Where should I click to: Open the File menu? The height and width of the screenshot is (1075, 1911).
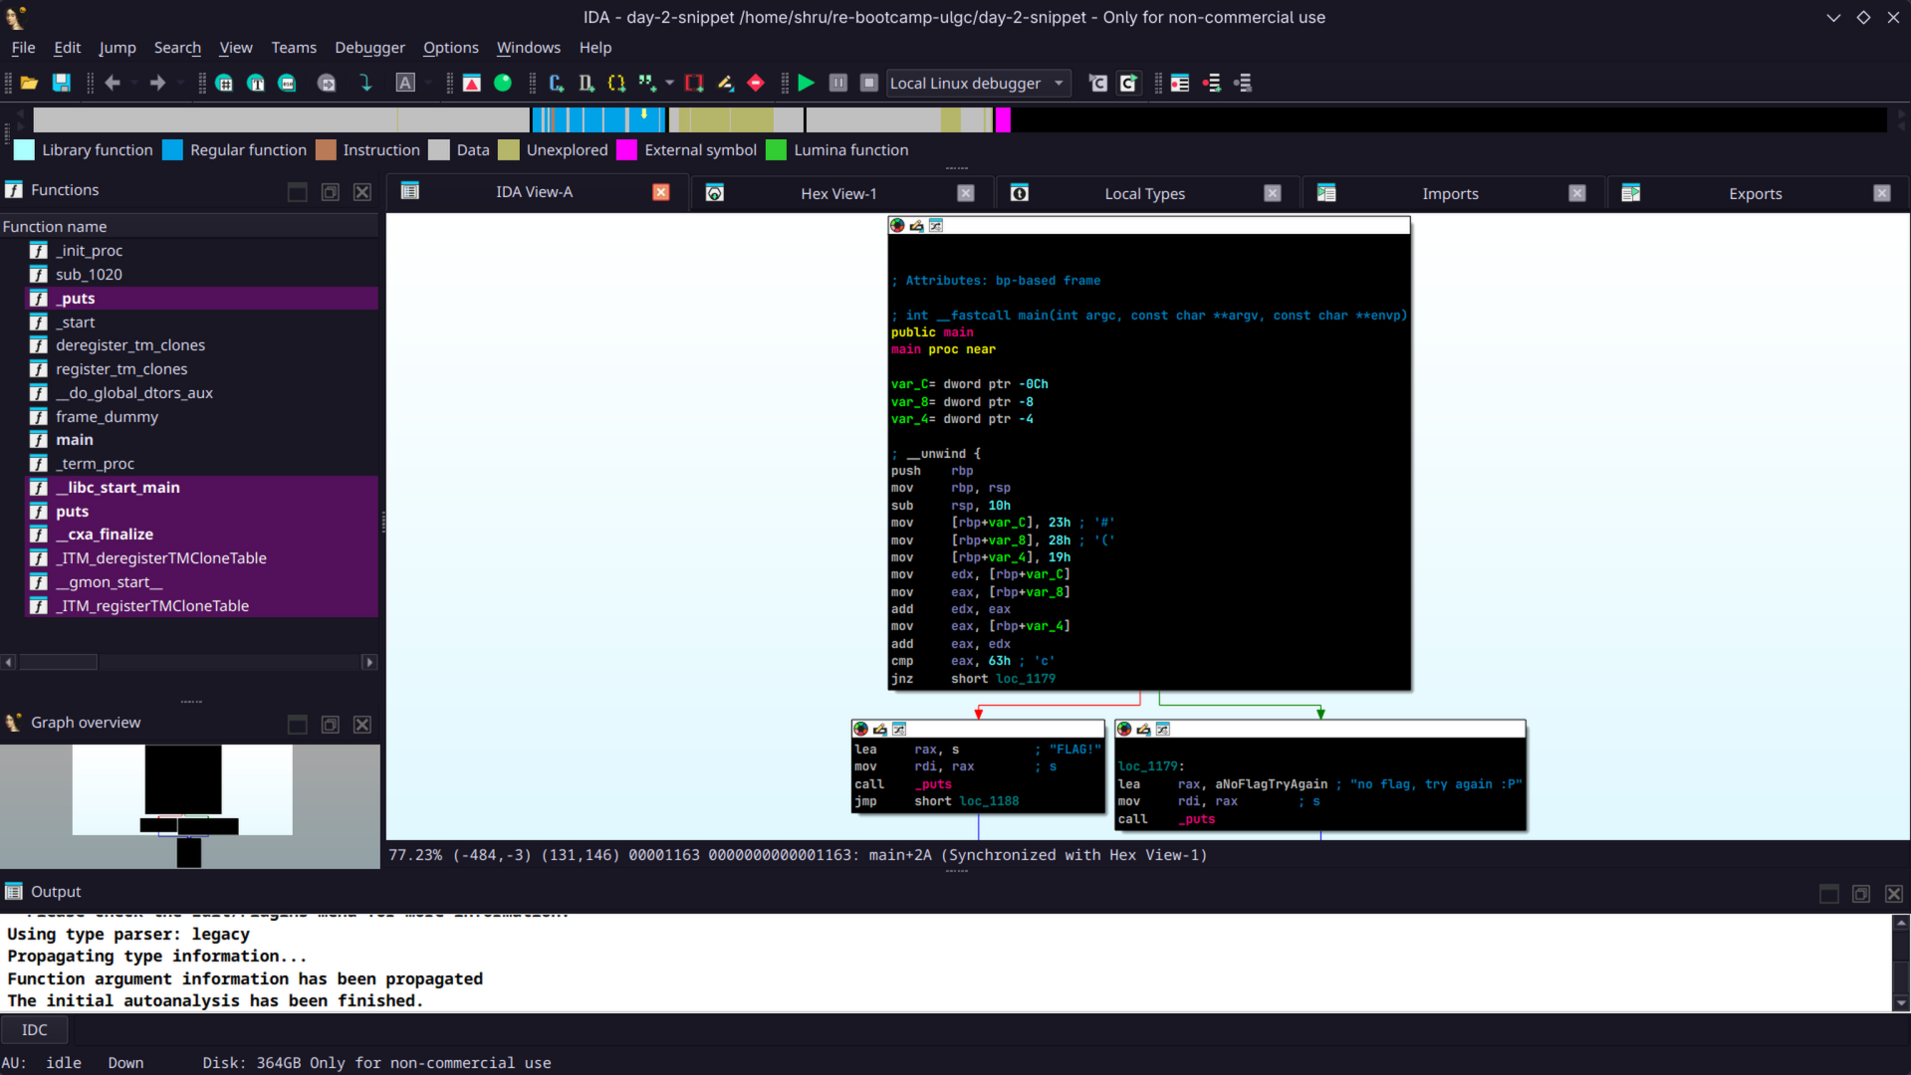pyautogui.click(x=23, y=48)
